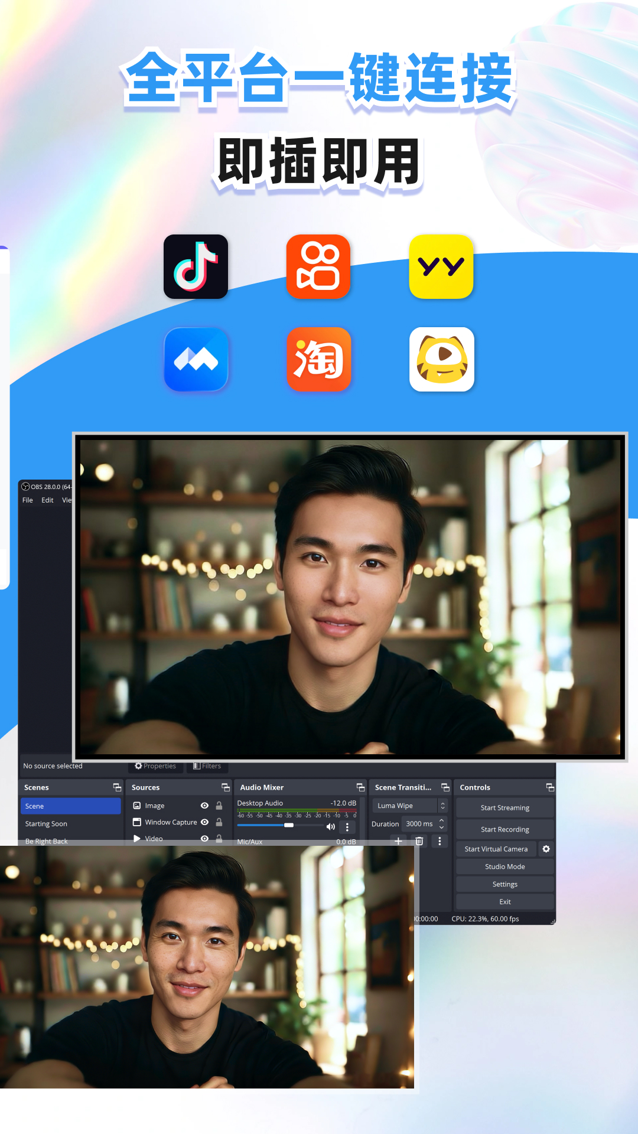
Task: Click the Image source row name
Action: coord(155,806)
